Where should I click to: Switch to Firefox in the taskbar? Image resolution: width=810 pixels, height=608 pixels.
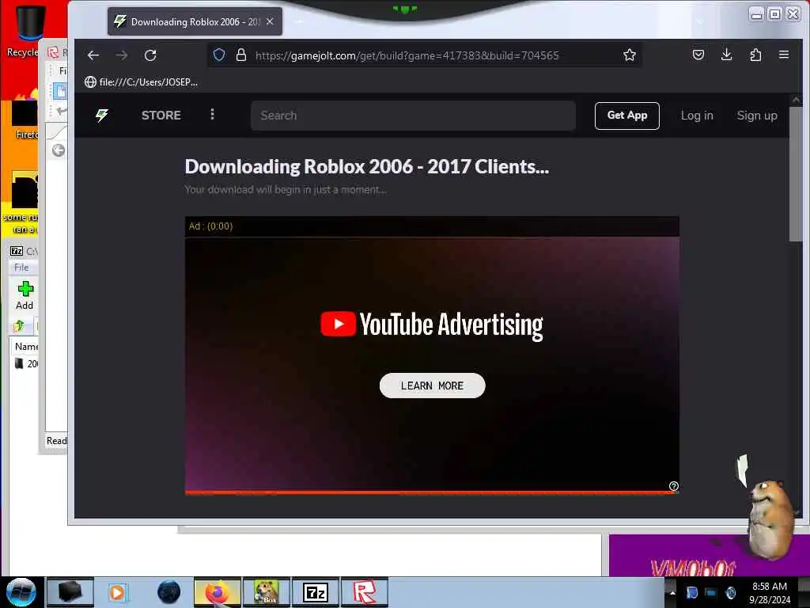(x=218, y=592)
